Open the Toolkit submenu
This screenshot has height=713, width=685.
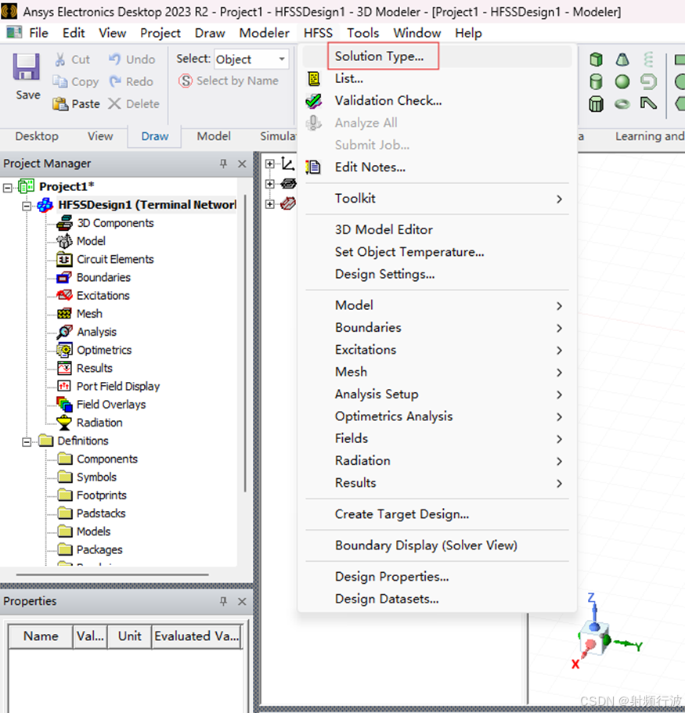pos(437,199)
